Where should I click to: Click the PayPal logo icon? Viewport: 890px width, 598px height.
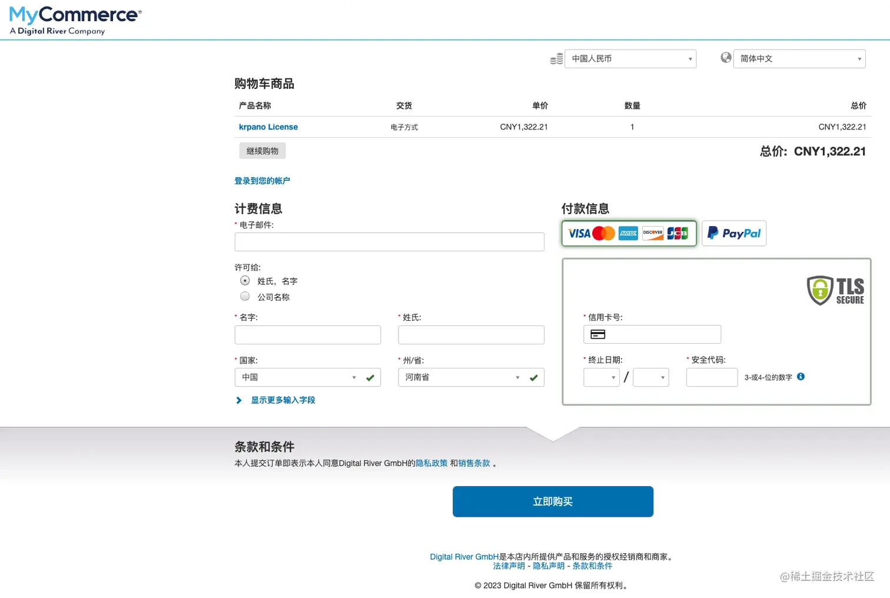[734, 233]
